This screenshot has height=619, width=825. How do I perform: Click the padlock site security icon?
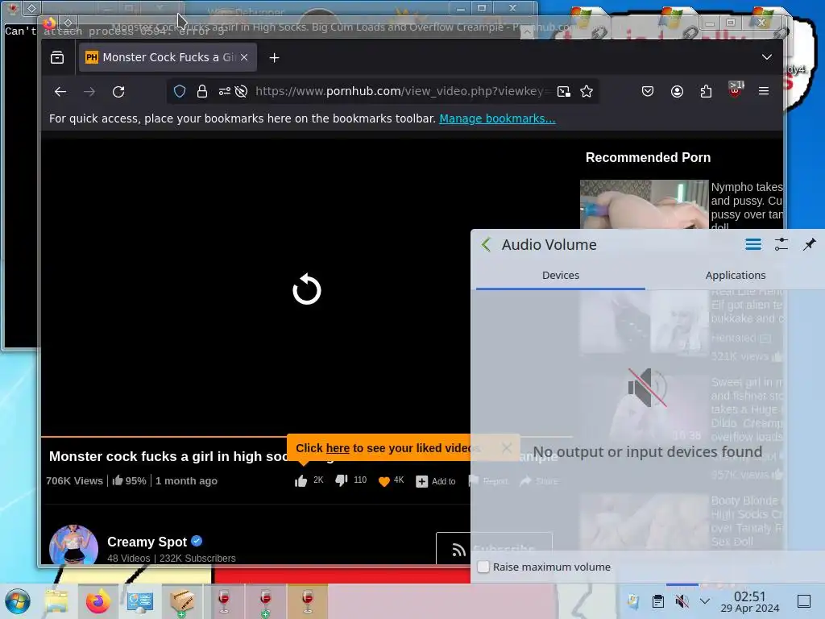[x=202, y=92]
